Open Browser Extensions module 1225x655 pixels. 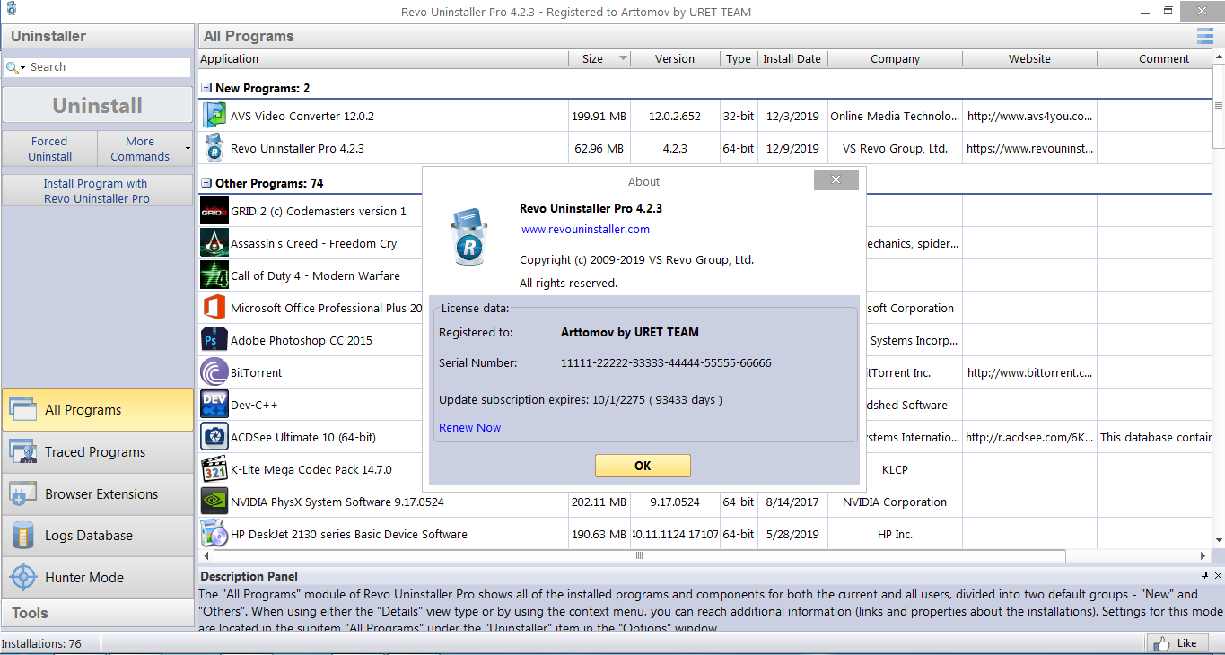[97, 493]
